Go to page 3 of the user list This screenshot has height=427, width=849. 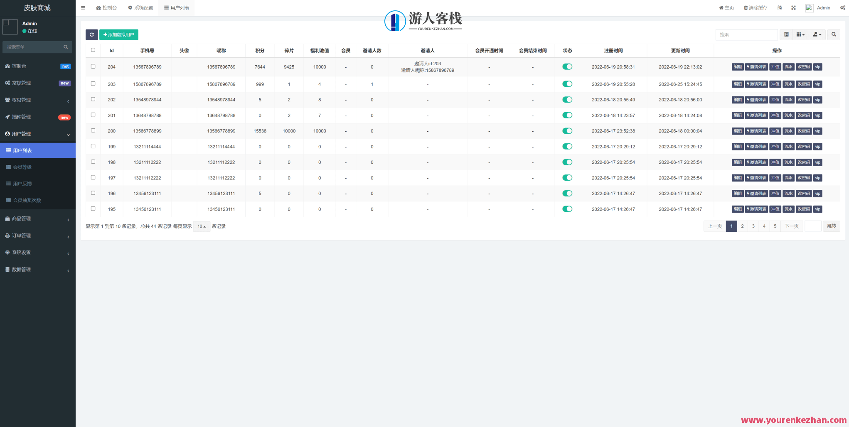coord(753,226)
